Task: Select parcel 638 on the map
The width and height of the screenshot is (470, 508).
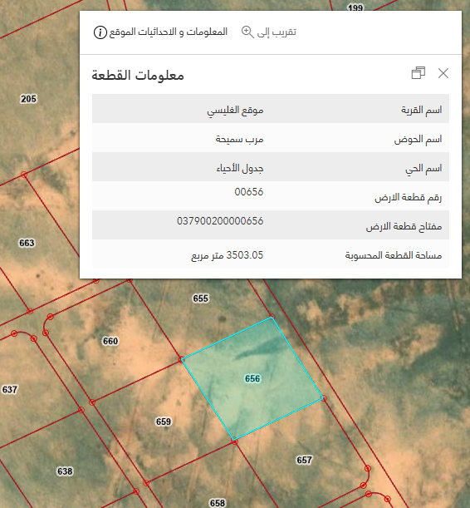Action: 65,471
